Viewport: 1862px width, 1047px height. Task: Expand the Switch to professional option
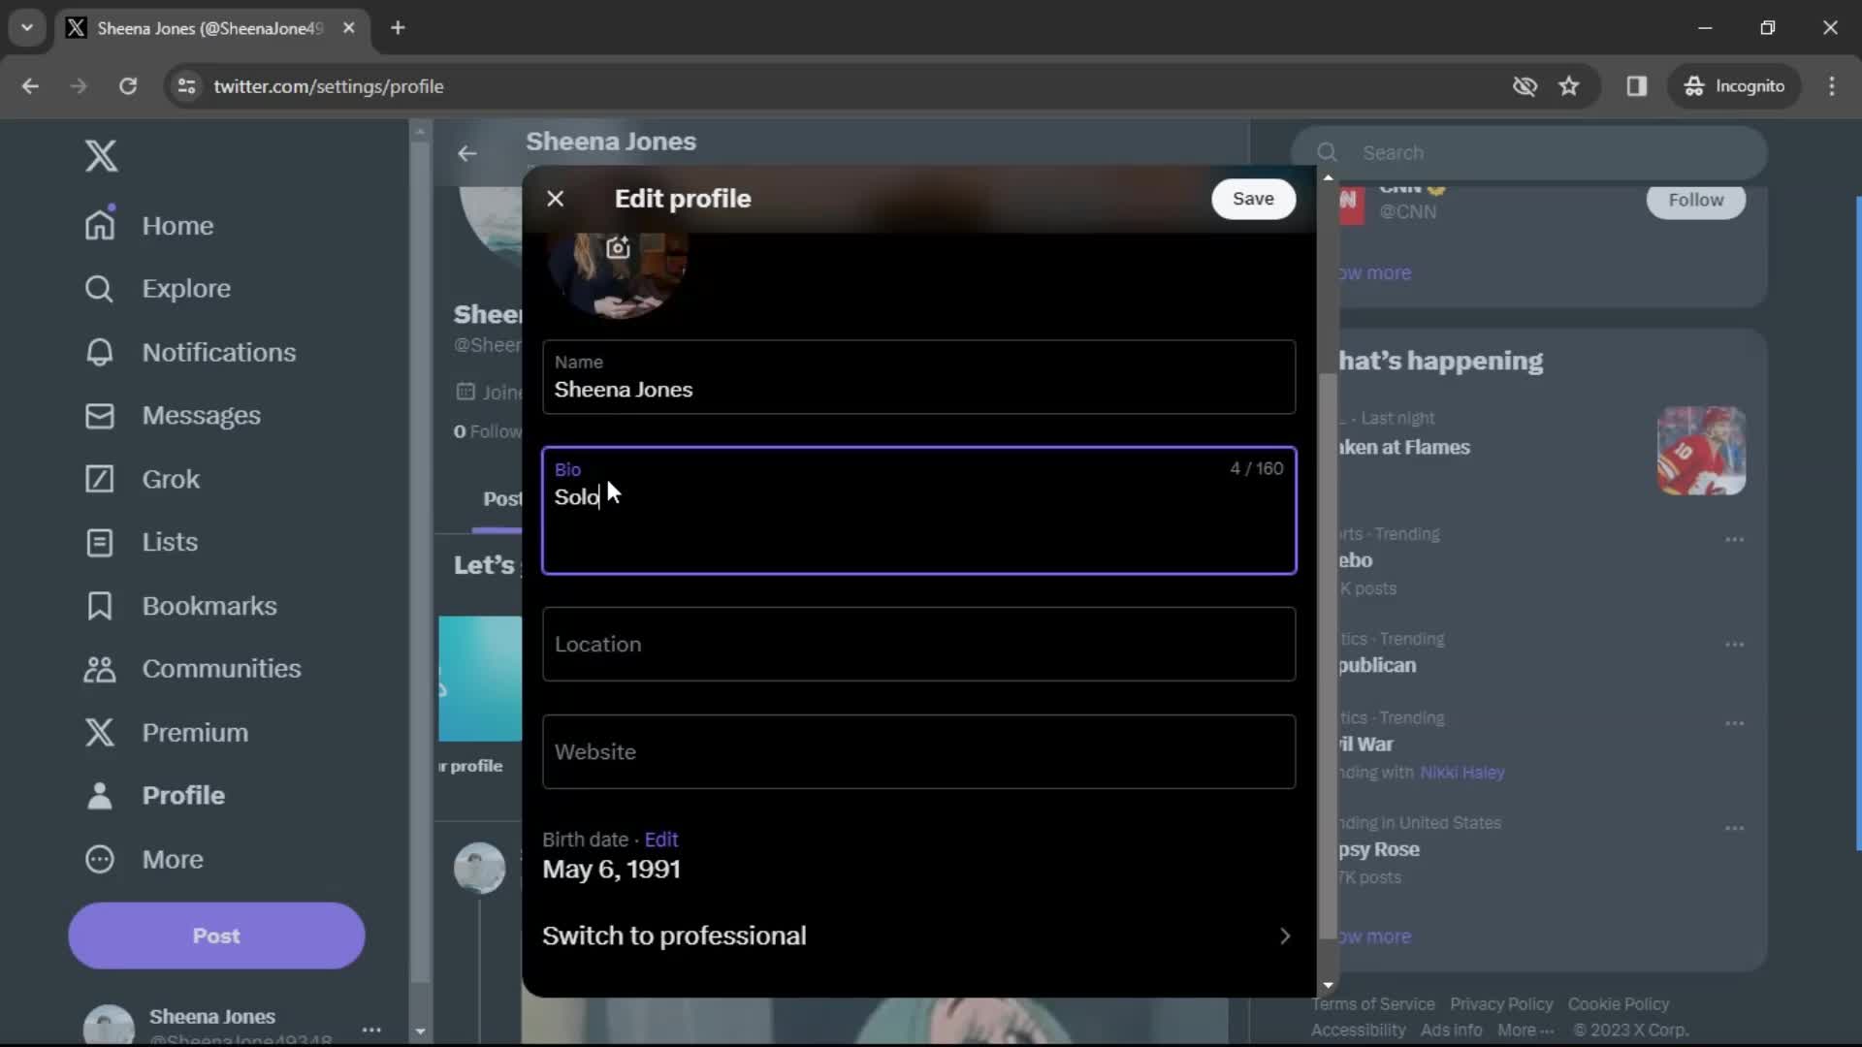tap(1287, 935)
